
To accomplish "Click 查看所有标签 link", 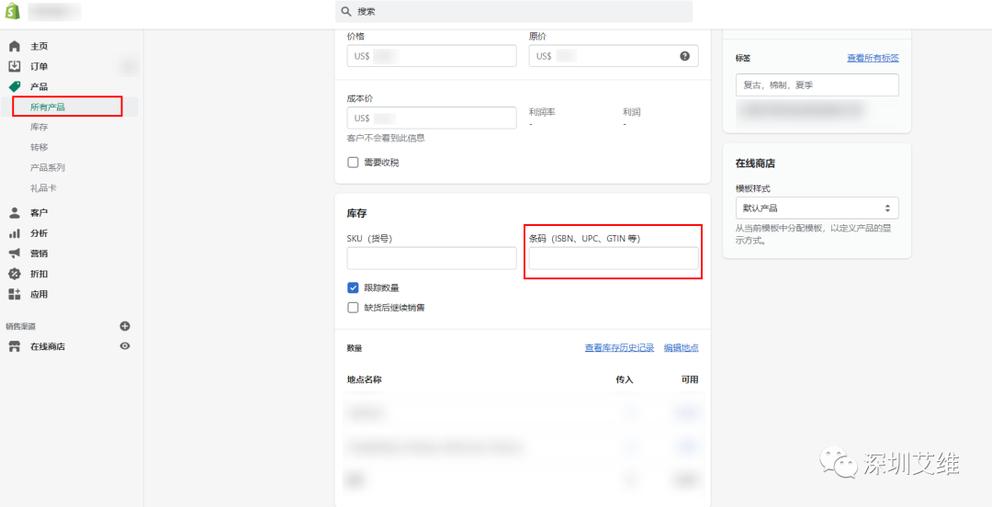I will coord(873,58).
